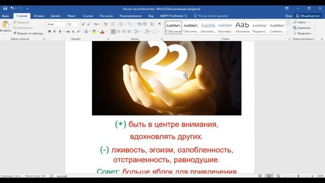Toggle subscript formatting
Image resolution: width=325 pixels, height=183 pixels.
(73, 32)
